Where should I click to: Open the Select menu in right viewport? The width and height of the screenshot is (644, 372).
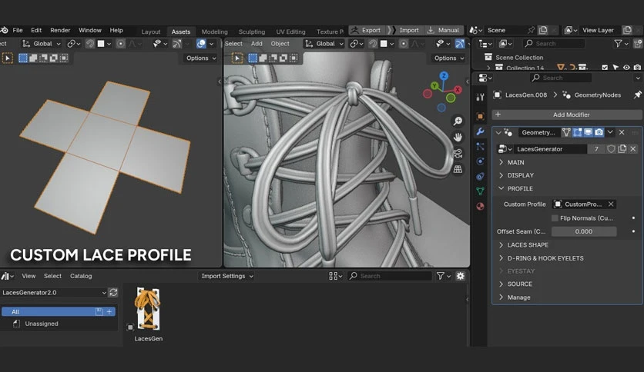233,44
